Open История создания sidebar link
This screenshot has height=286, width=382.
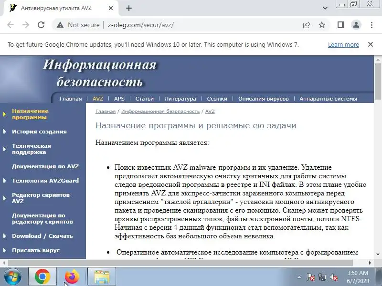point(39,132)
